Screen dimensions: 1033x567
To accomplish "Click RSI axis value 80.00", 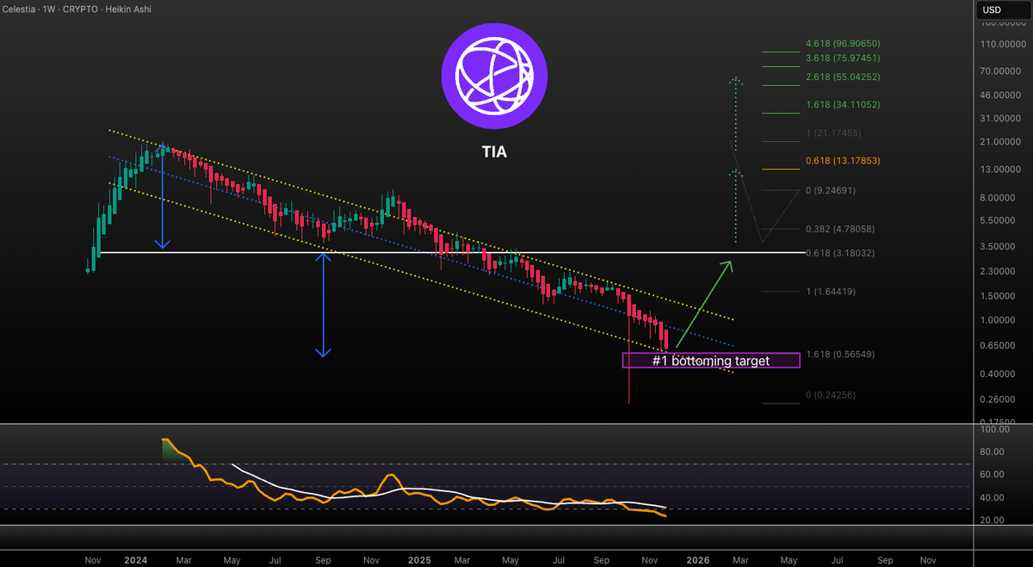I will 993,451.
